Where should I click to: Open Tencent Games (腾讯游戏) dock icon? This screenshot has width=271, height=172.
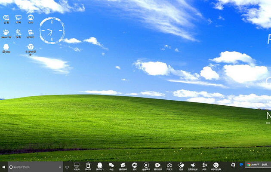(123, 166)
